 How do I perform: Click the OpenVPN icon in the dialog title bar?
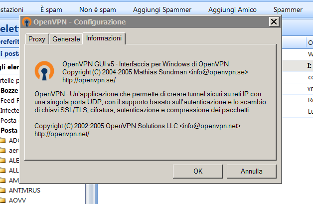pos(27,22)
